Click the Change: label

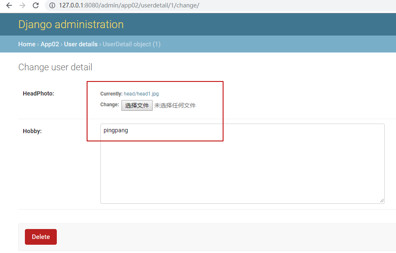pos(109,105)
